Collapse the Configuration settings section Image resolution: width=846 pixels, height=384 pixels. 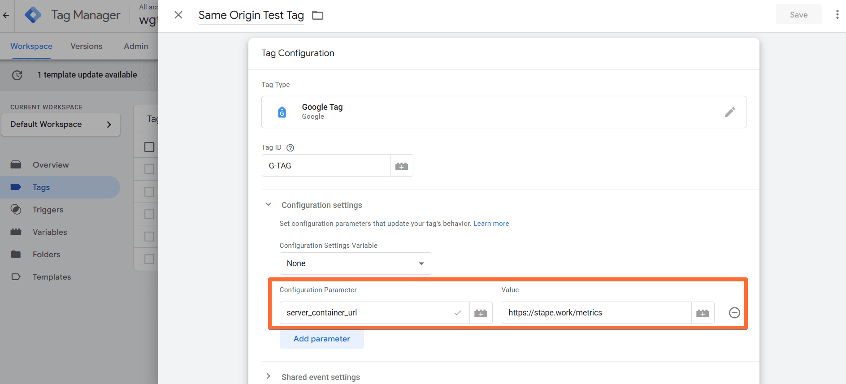click(269, 205)
